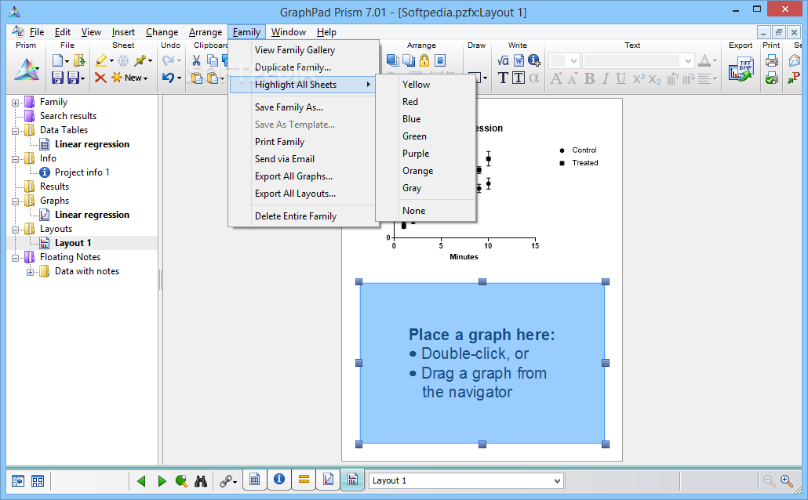Click the binoculars Find icon

(201, 481)
